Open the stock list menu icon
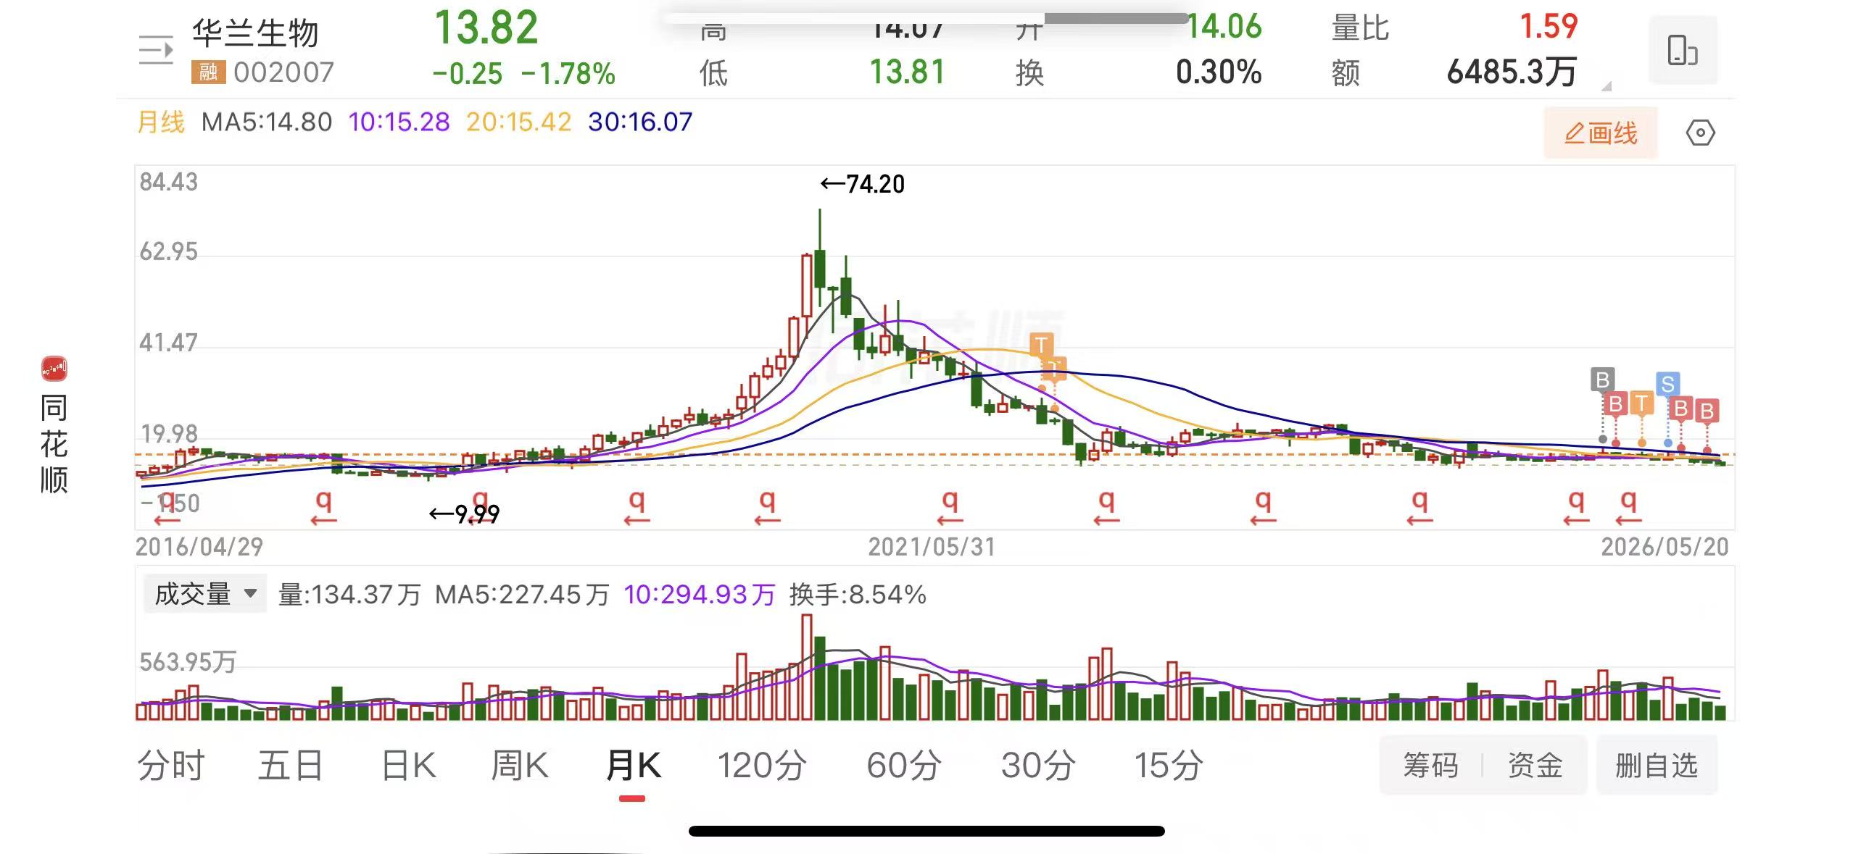This screenshot has height=854, width=1853. click(156, 50)
